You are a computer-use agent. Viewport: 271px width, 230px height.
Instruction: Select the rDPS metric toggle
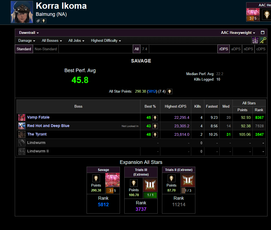[x=223, y=49]
